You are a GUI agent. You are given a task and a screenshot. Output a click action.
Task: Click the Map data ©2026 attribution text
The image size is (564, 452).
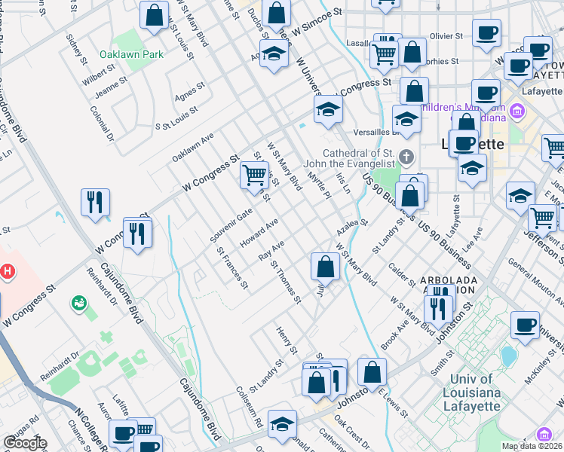coord(532,446)
